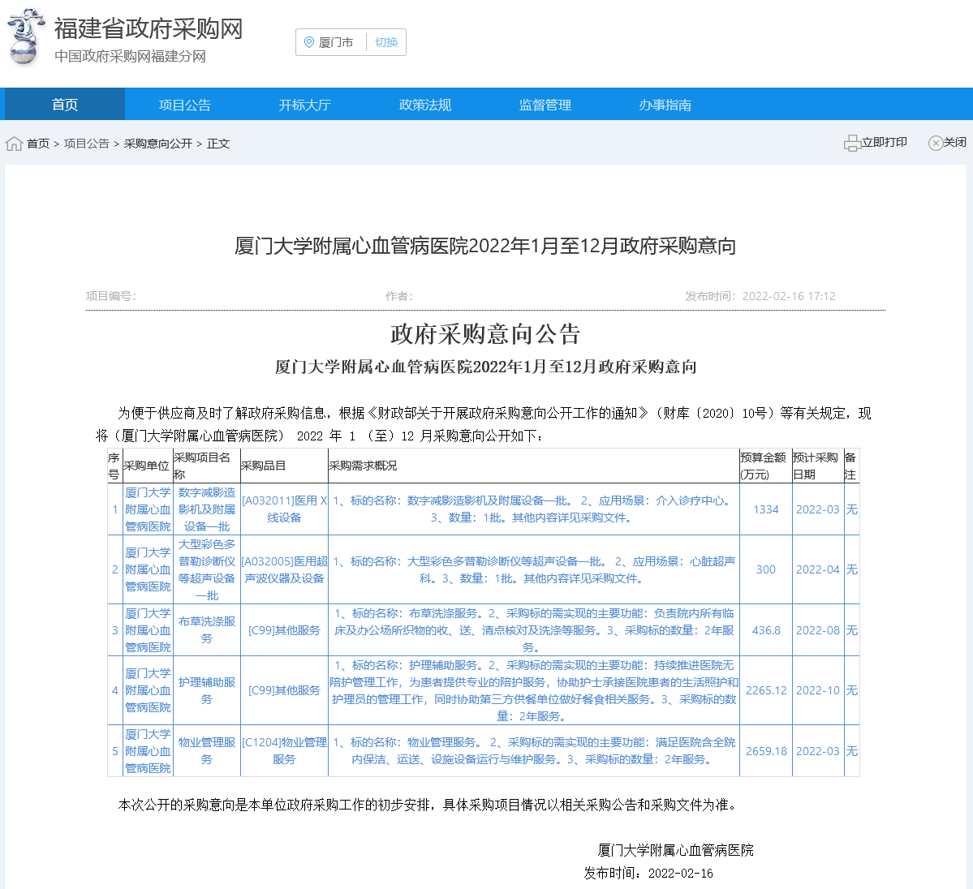Image resolution: width=973 pixels, height=889 pixels.
Task: Click the home icon in the breadcrumb bar
Action: tap(13, 143)
